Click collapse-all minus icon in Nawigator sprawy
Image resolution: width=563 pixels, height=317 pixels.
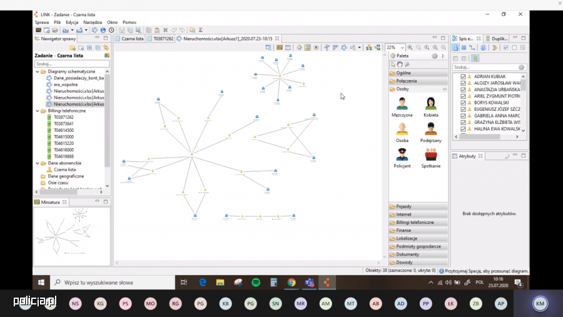click(x=98, y=48)
